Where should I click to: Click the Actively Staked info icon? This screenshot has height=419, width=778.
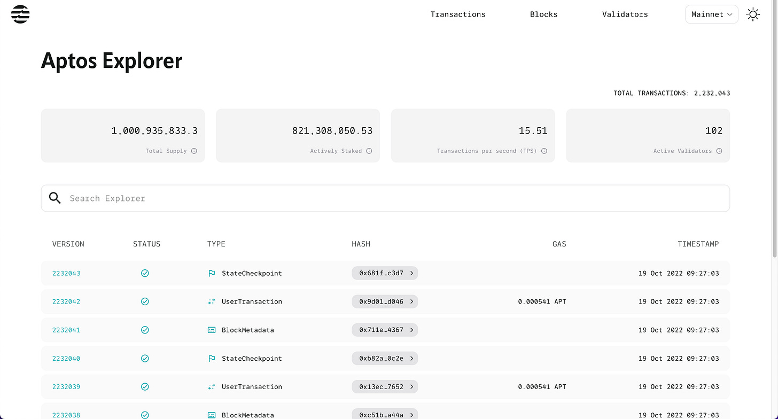click(x=369, y=151)
